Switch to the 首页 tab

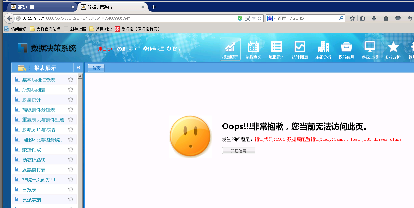(96, 68)
